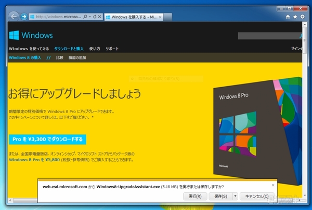Refresh the page with the reload icon
Image resolution: width=312 pixels, height=210 pixels.
(x=95, y=17)
